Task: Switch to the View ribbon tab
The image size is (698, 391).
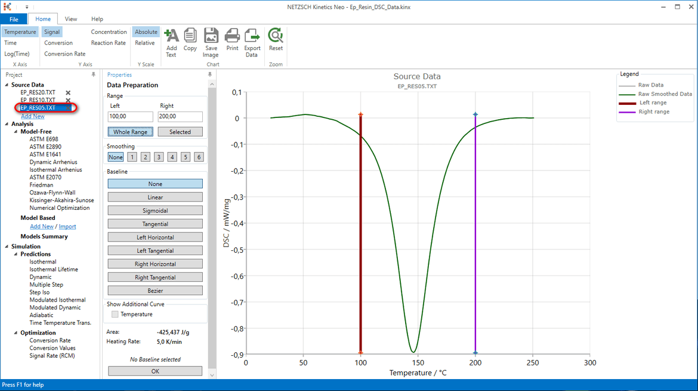Action: pyautogui.click(x=71, y=18)
